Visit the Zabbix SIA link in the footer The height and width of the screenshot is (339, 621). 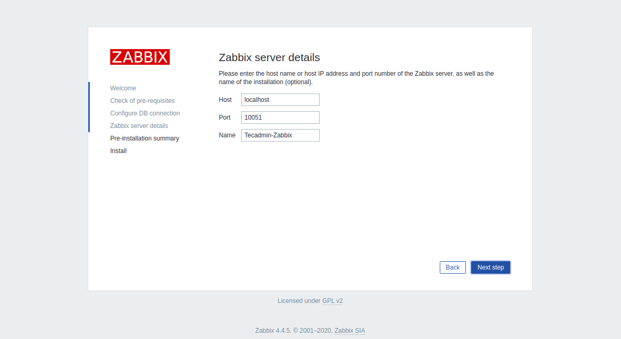[349, 331]
